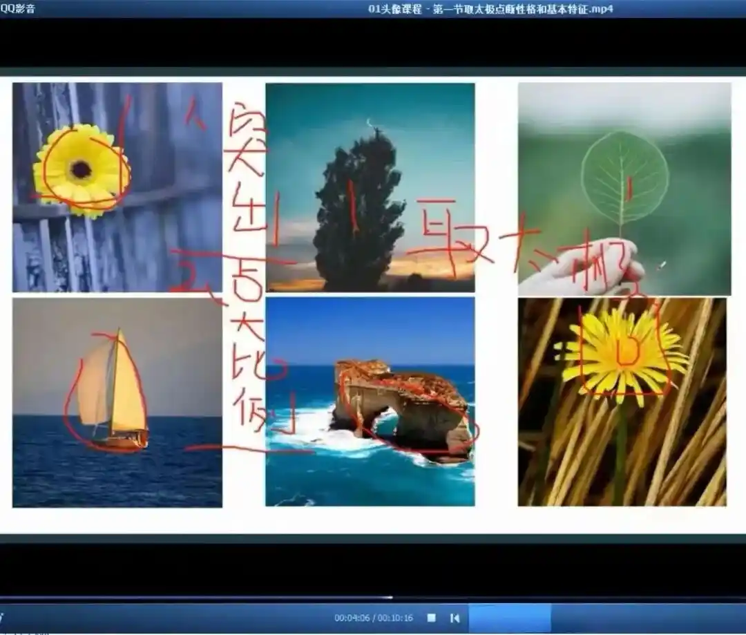
Task: Click the dark tree at sunset image
Action: click(370, 187)
